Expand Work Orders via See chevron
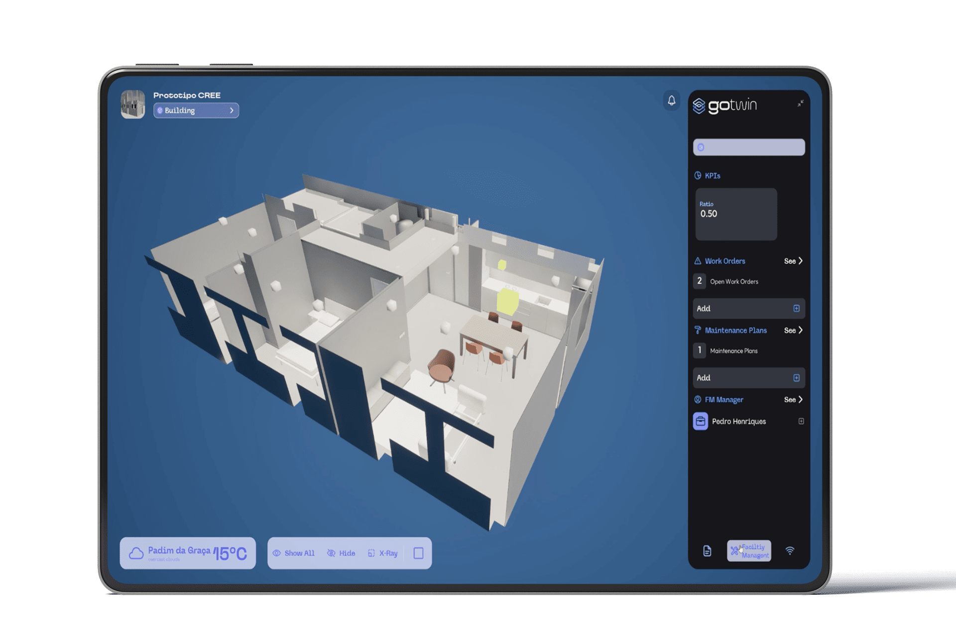This screenshot has height=637, width=956. (793, 261)
